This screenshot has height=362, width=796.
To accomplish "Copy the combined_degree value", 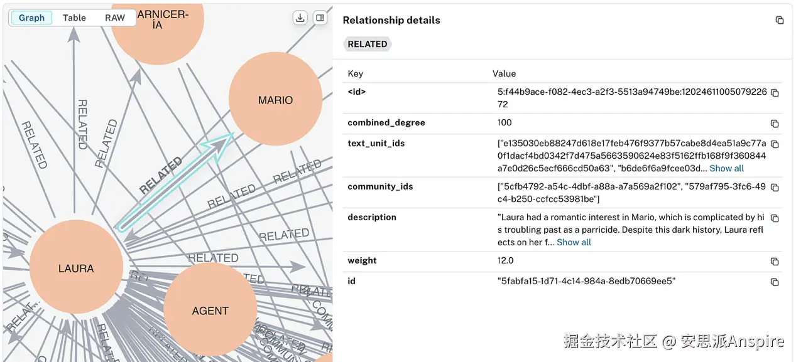I will tap(775, 124).
